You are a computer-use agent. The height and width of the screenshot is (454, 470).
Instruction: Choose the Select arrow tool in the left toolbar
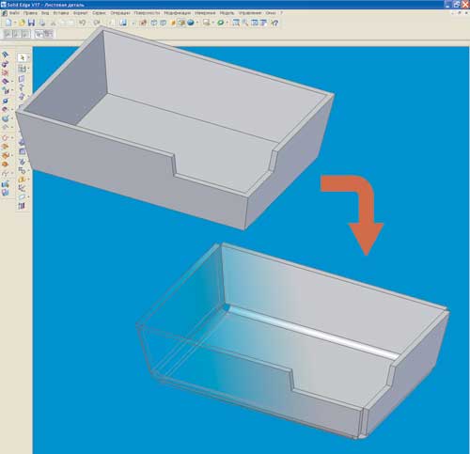tap(22, 57)
